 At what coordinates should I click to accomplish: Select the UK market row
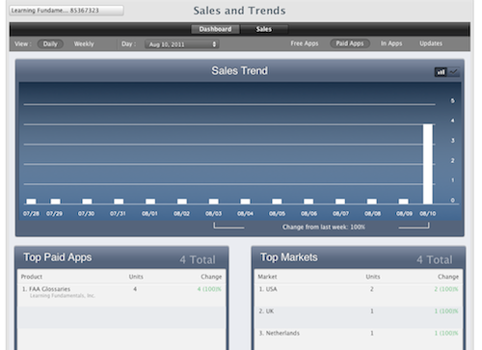click(359, 317)
